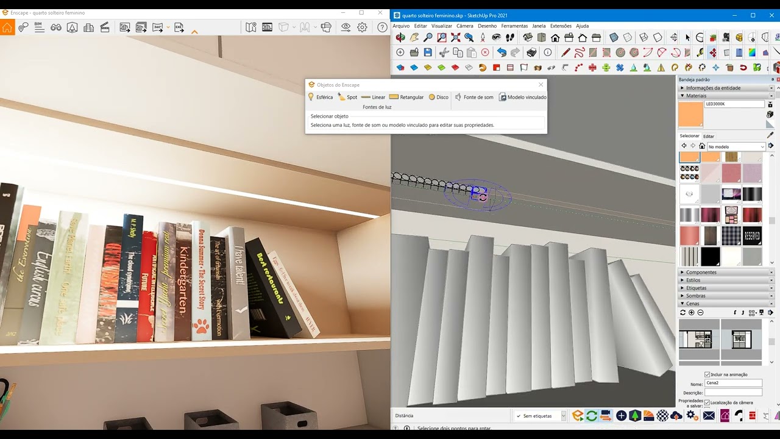Screen dimensions: 780x439
Task: Expand the Etiquetas panel
Action: click(x=725, y=288)
